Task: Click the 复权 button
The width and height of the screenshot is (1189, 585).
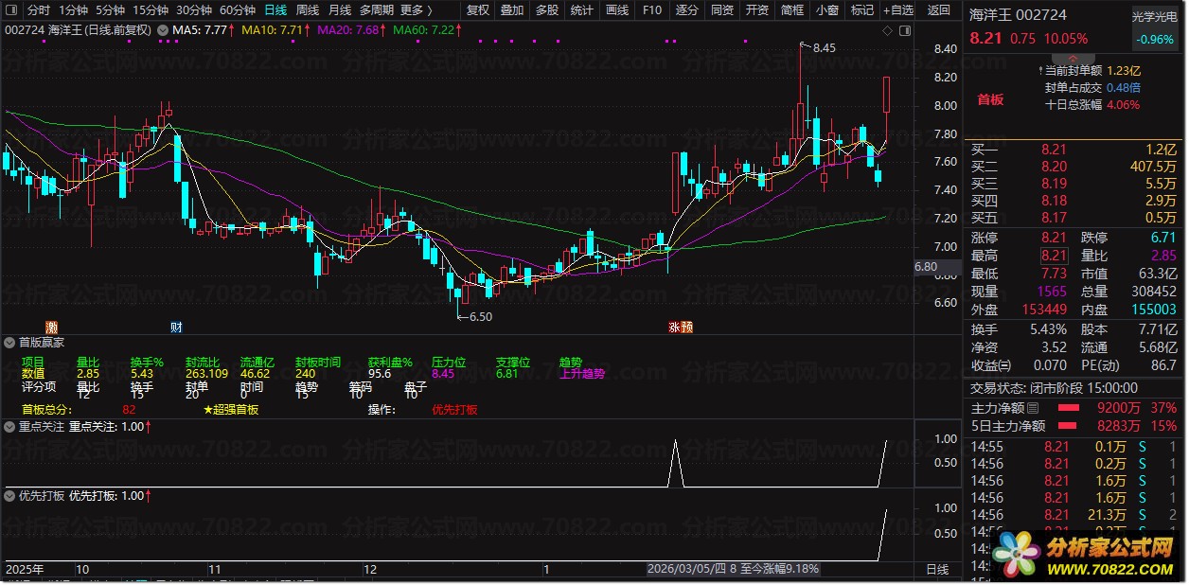Action: (479, 10)
